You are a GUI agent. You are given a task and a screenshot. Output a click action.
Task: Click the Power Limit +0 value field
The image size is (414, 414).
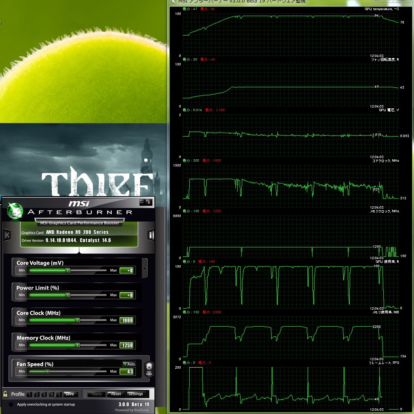pos(127,295)
